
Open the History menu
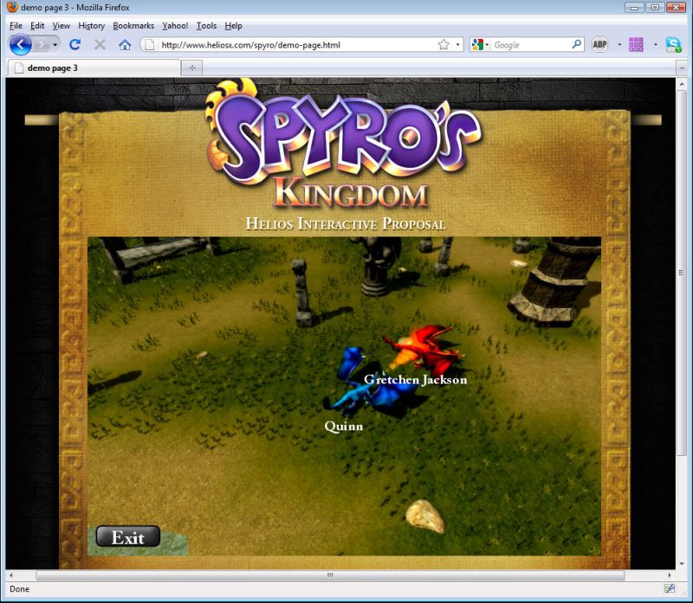92,26
